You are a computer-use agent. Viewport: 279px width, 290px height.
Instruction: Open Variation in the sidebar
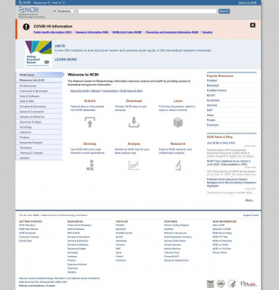coord(39,158)
